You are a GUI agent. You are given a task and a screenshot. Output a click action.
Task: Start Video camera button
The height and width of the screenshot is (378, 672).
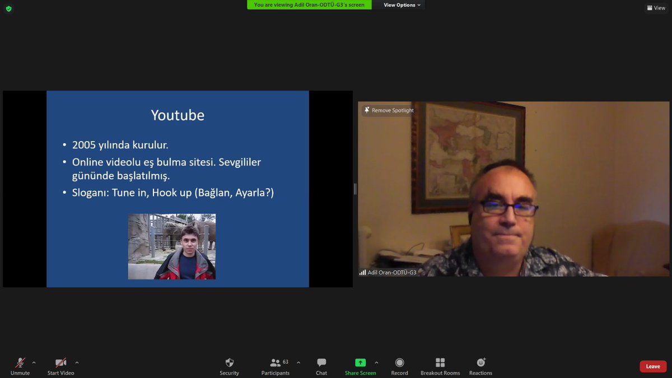pyautogui.click(x=60, y=367)
